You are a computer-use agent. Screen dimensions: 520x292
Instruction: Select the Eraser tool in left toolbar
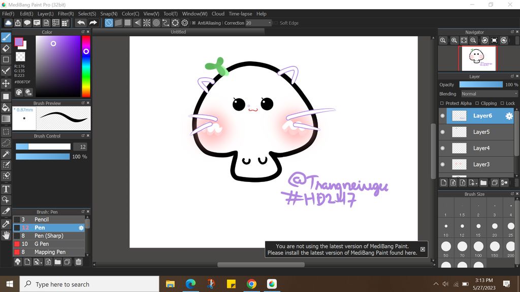pos(6,49)
